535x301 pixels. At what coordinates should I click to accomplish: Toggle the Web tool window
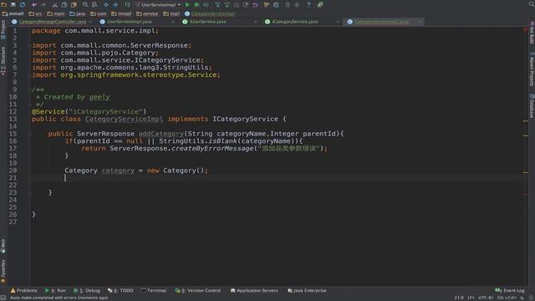[x=3, y=246]
